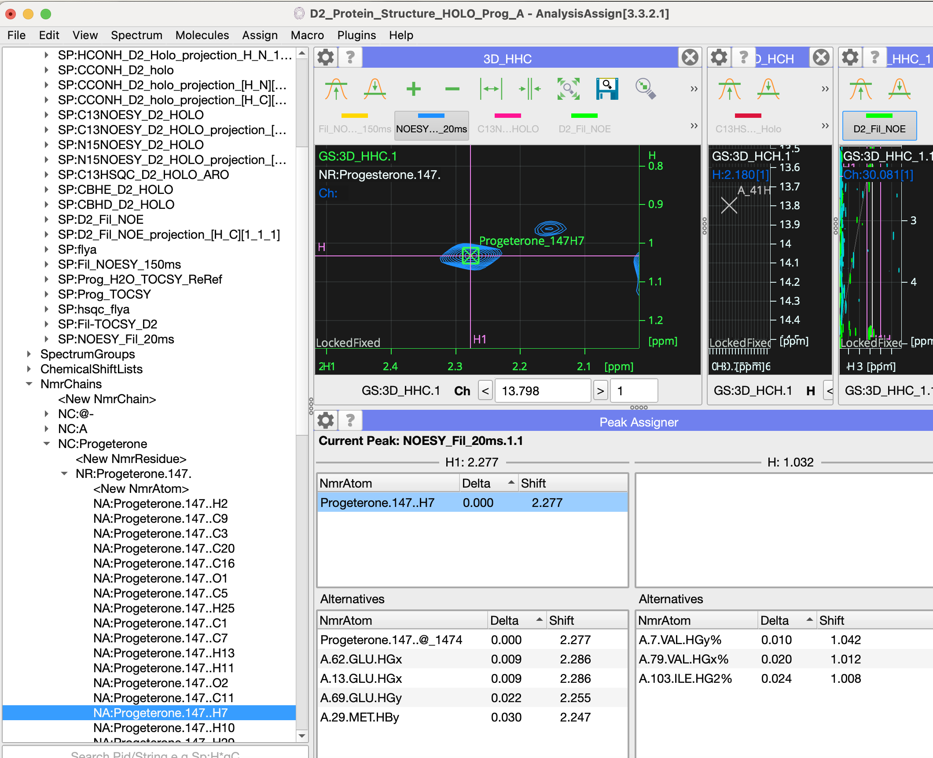933x758 pixels.
Task: Click the contour-level raise icon in 3D_HHC
Action: coord(336,89)
